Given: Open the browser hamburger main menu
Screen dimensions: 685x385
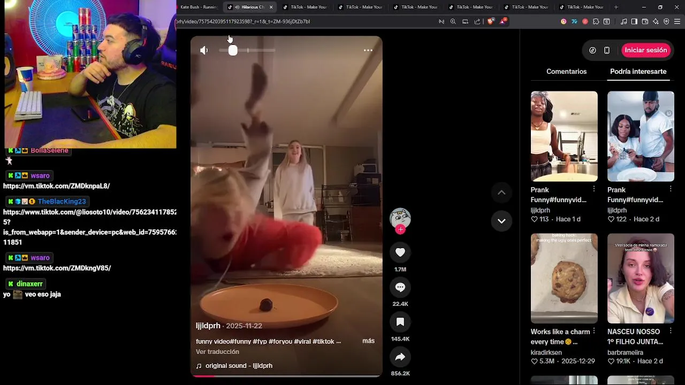Looking at the screenshot, I should tap(678, 21).
